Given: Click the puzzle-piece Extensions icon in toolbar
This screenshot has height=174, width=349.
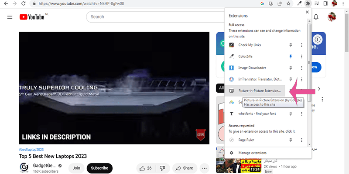Looking at the screenshot, I should click(x=309, y=3).
